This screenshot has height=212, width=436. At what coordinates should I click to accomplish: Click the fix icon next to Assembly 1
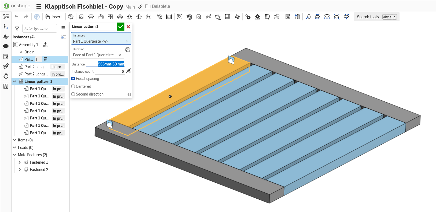click(45, 45)
